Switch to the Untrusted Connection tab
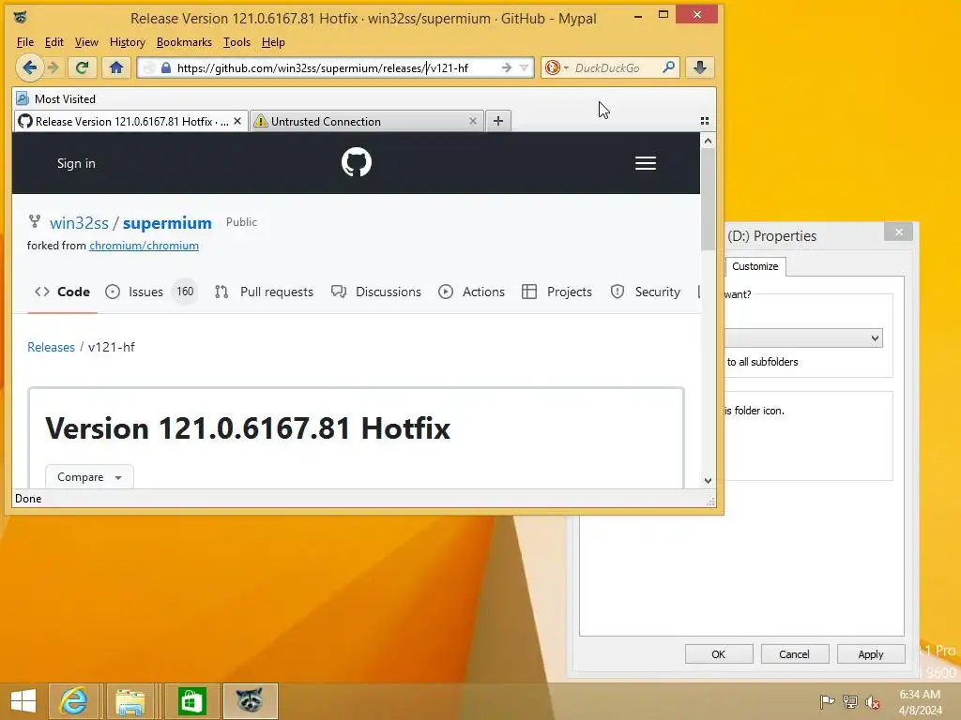 [x=366, y=121]
